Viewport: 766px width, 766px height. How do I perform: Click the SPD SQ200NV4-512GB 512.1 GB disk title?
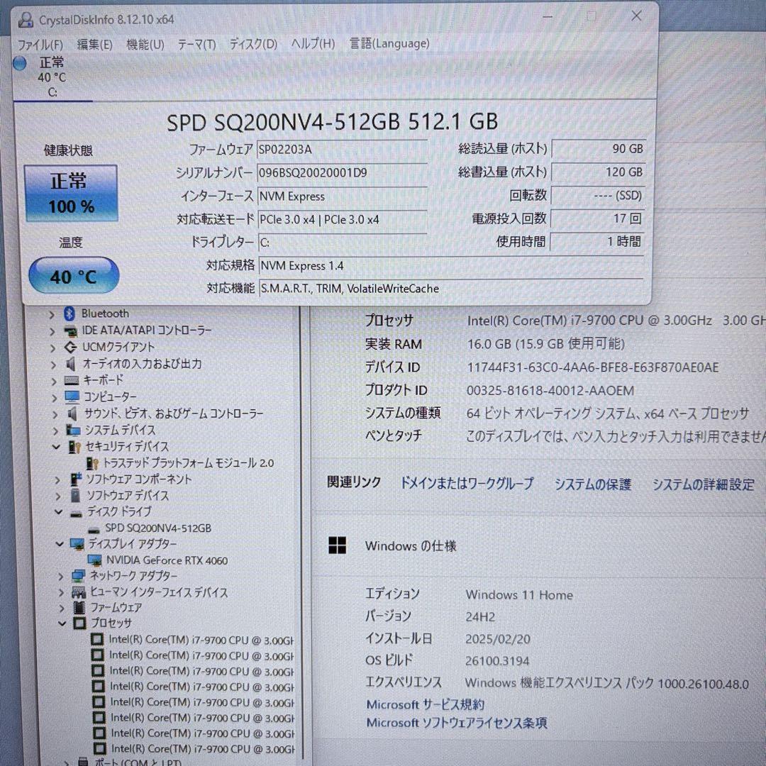332,122
